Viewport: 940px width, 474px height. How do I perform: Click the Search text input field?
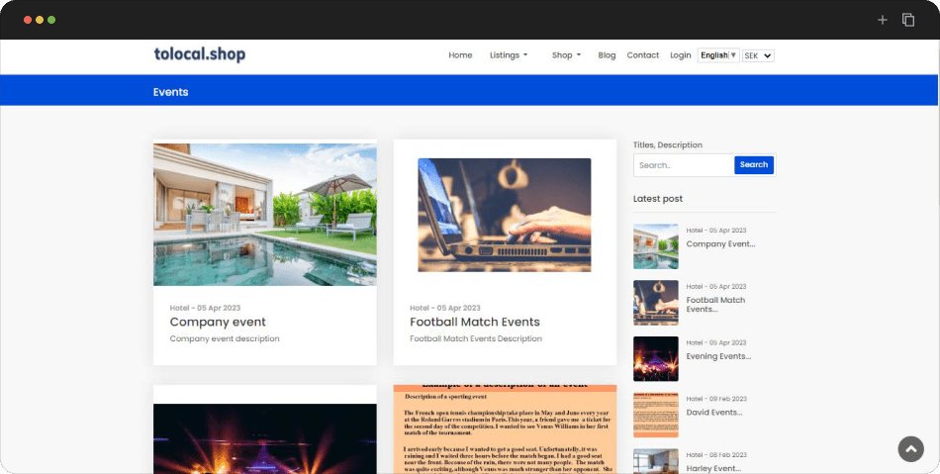[x=684, y=165]
